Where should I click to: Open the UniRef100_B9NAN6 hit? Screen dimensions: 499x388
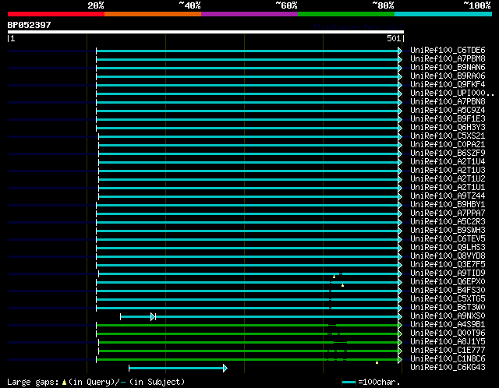448,67
